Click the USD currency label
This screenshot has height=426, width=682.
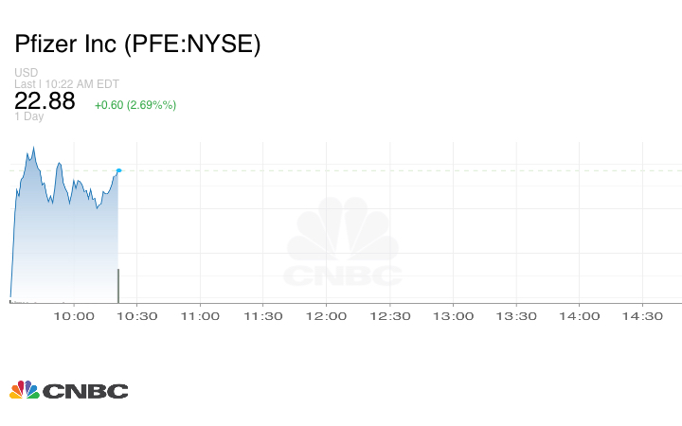(x=26, y=73)
